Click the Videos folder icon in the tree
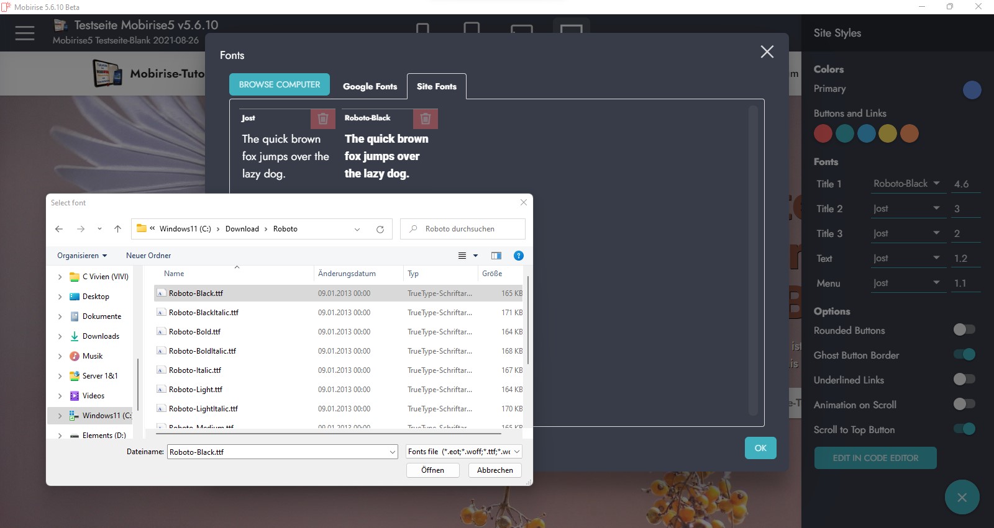This screenshot has height=528, width=994. click(75, 396)
